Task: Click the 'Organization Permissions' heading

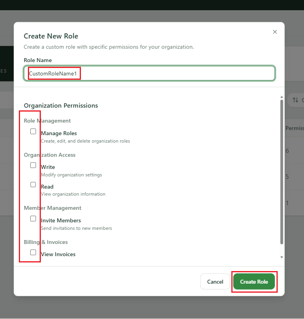Action: coord(61,106)
